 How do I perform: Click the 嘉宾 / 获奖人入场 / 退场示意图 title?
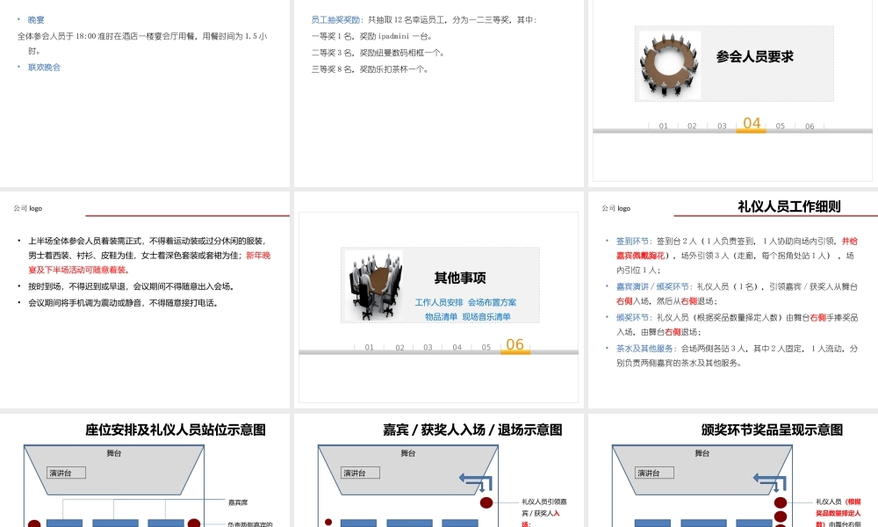tap(472, 430)
